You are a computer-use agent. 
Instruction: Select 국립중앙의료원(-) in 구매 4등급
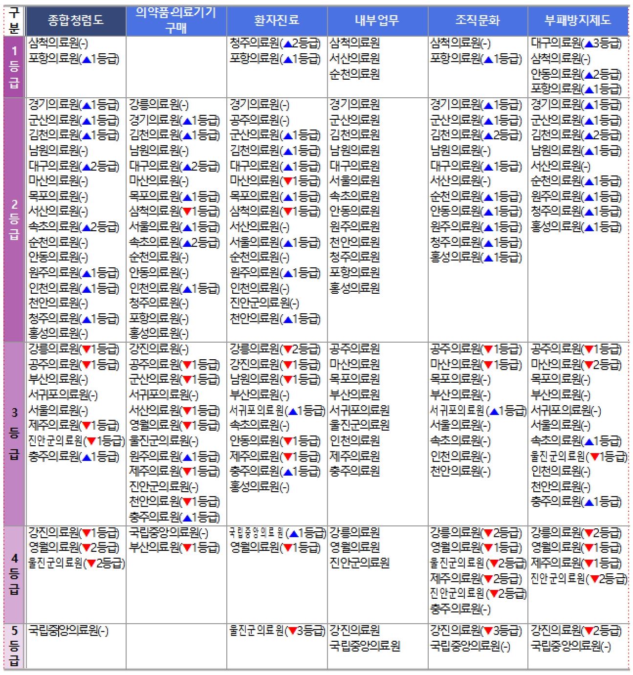coord(169,532)
